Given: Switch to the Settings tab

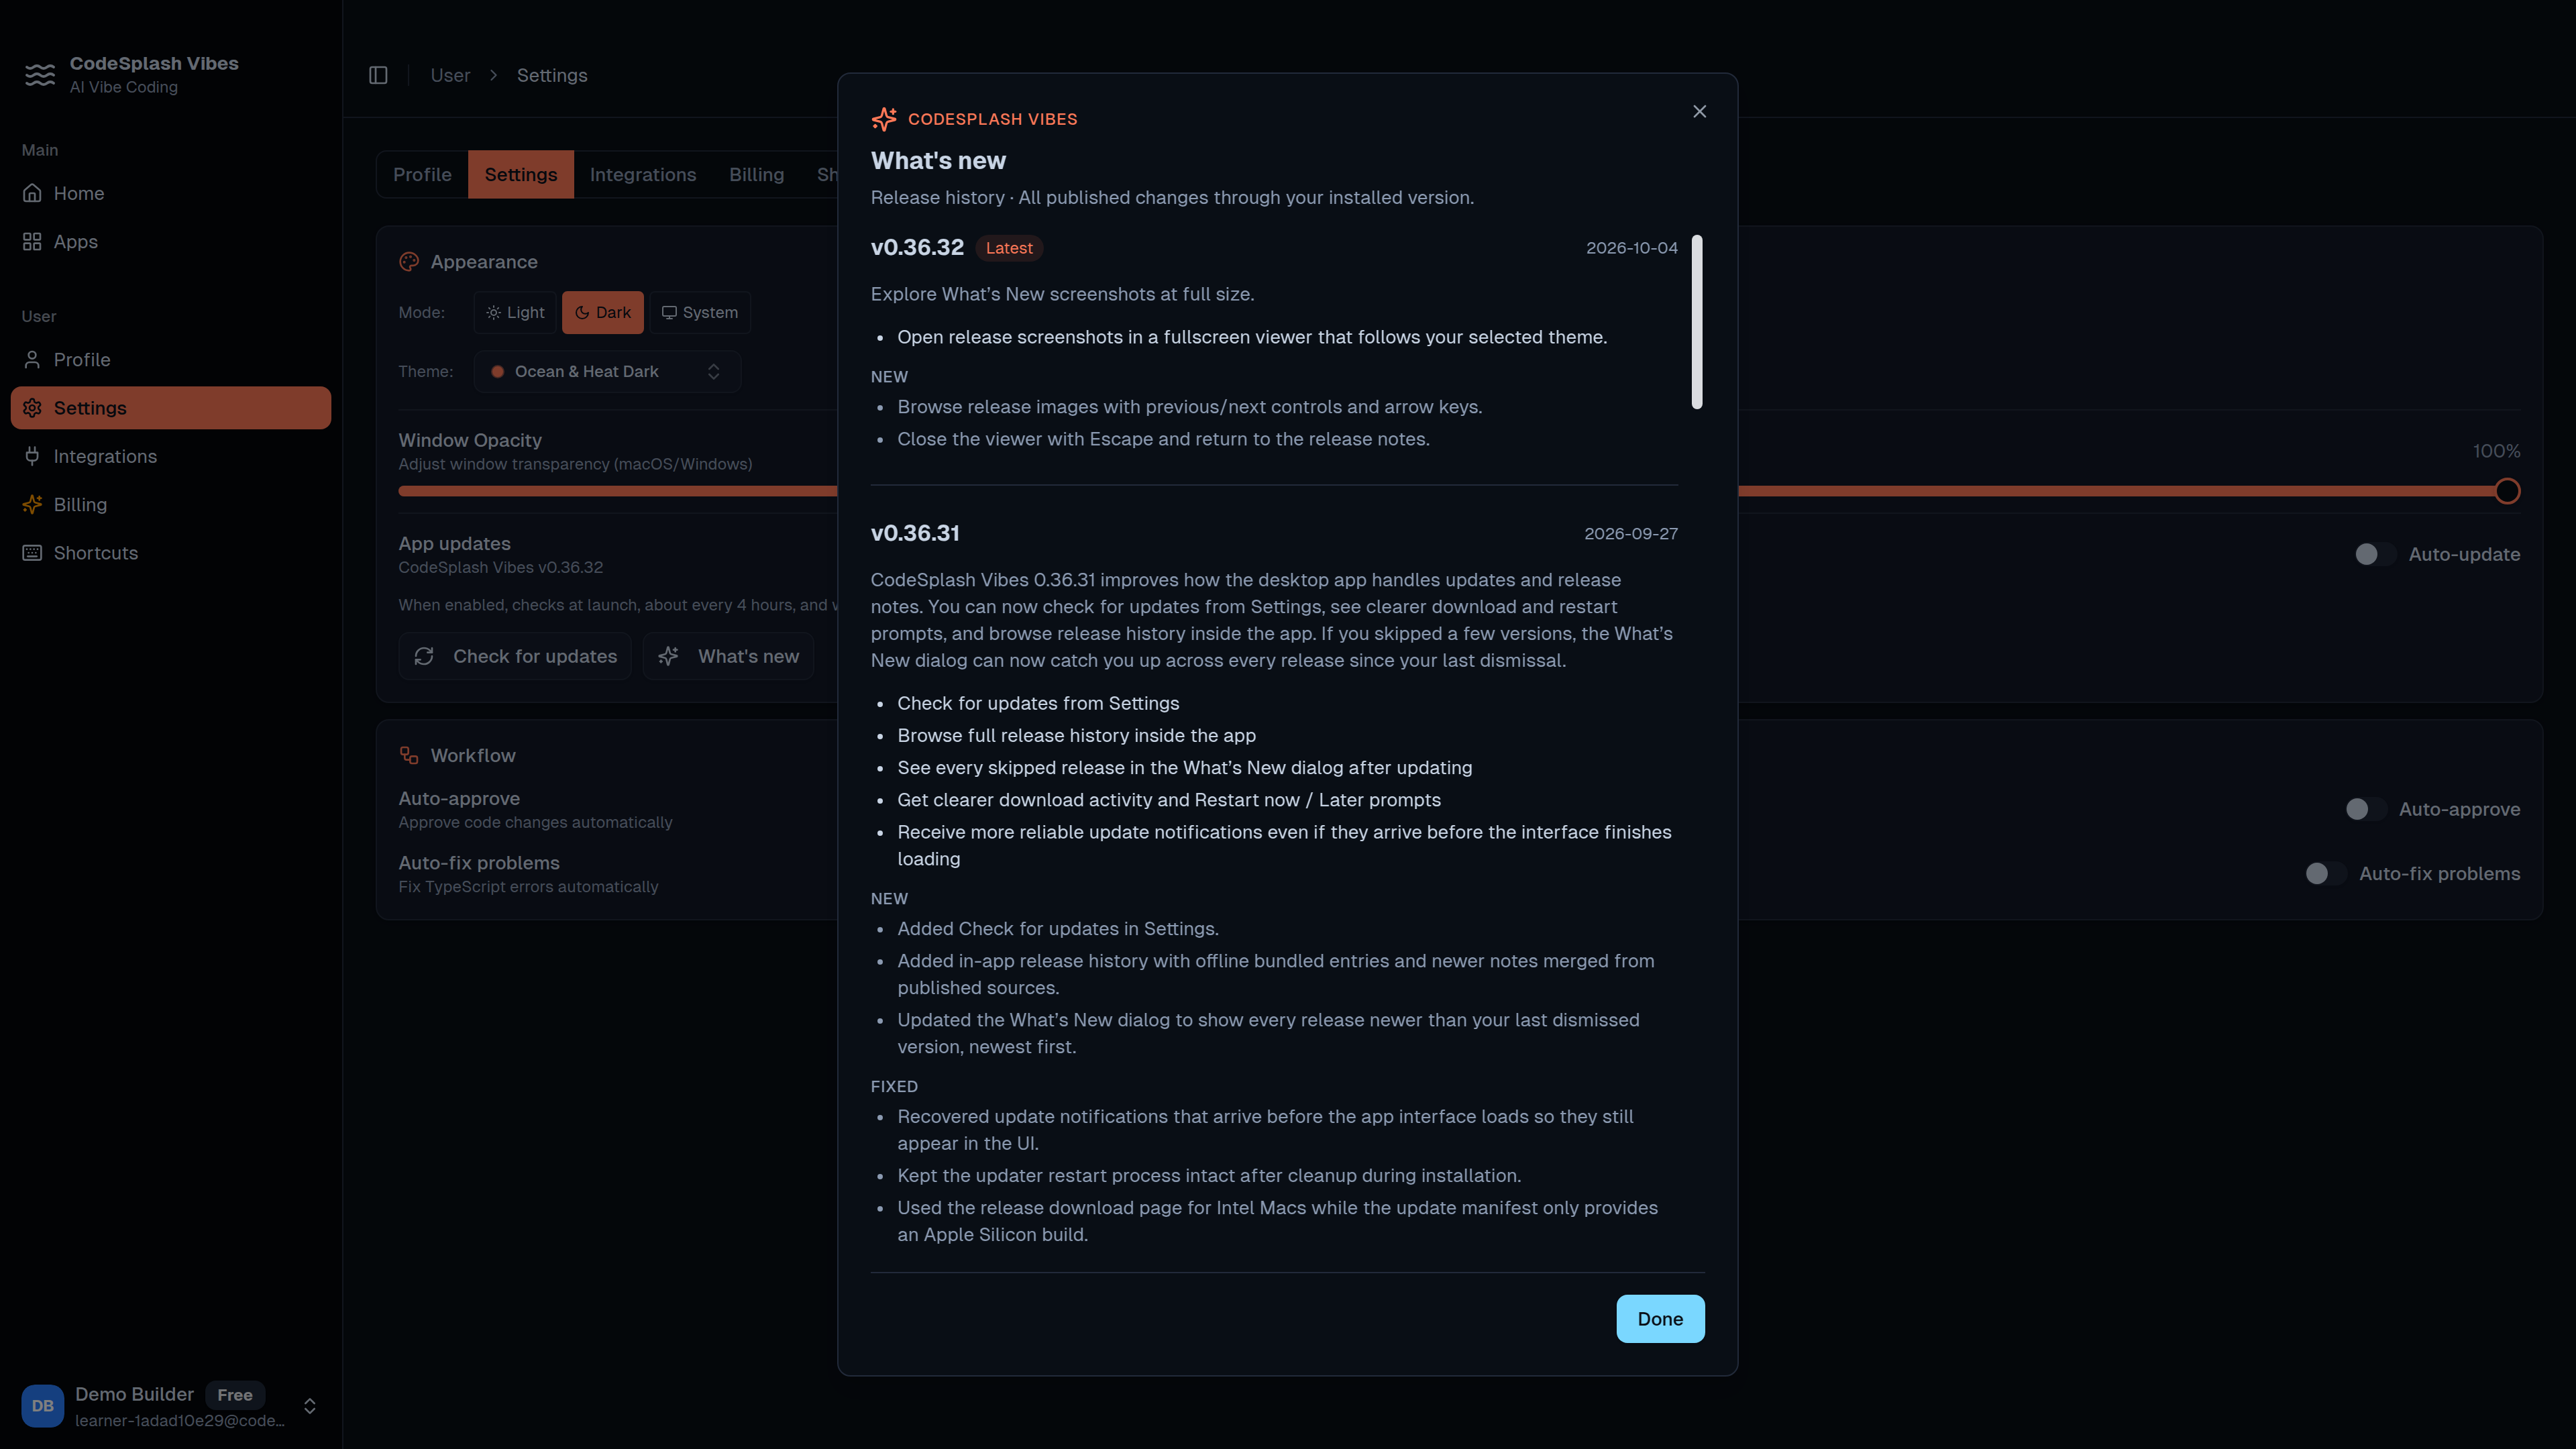Looking at the screenshot, I should click(x=521, y=174).
